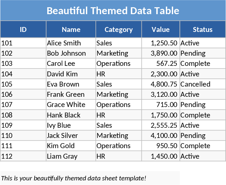Click the Liam Gray cell

[x=71, y=156]
